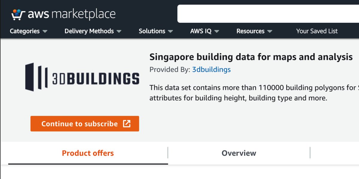Expand the AWS IQ dropdown

tap(205, 31)
